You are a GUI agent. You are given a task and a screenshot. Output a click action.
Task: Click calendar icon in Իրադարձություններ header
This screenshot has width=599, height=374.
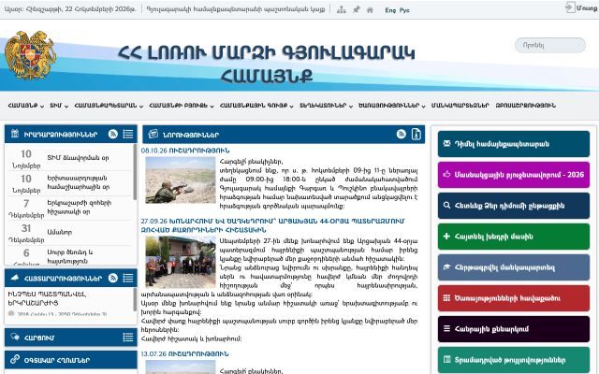coord(15,134)
